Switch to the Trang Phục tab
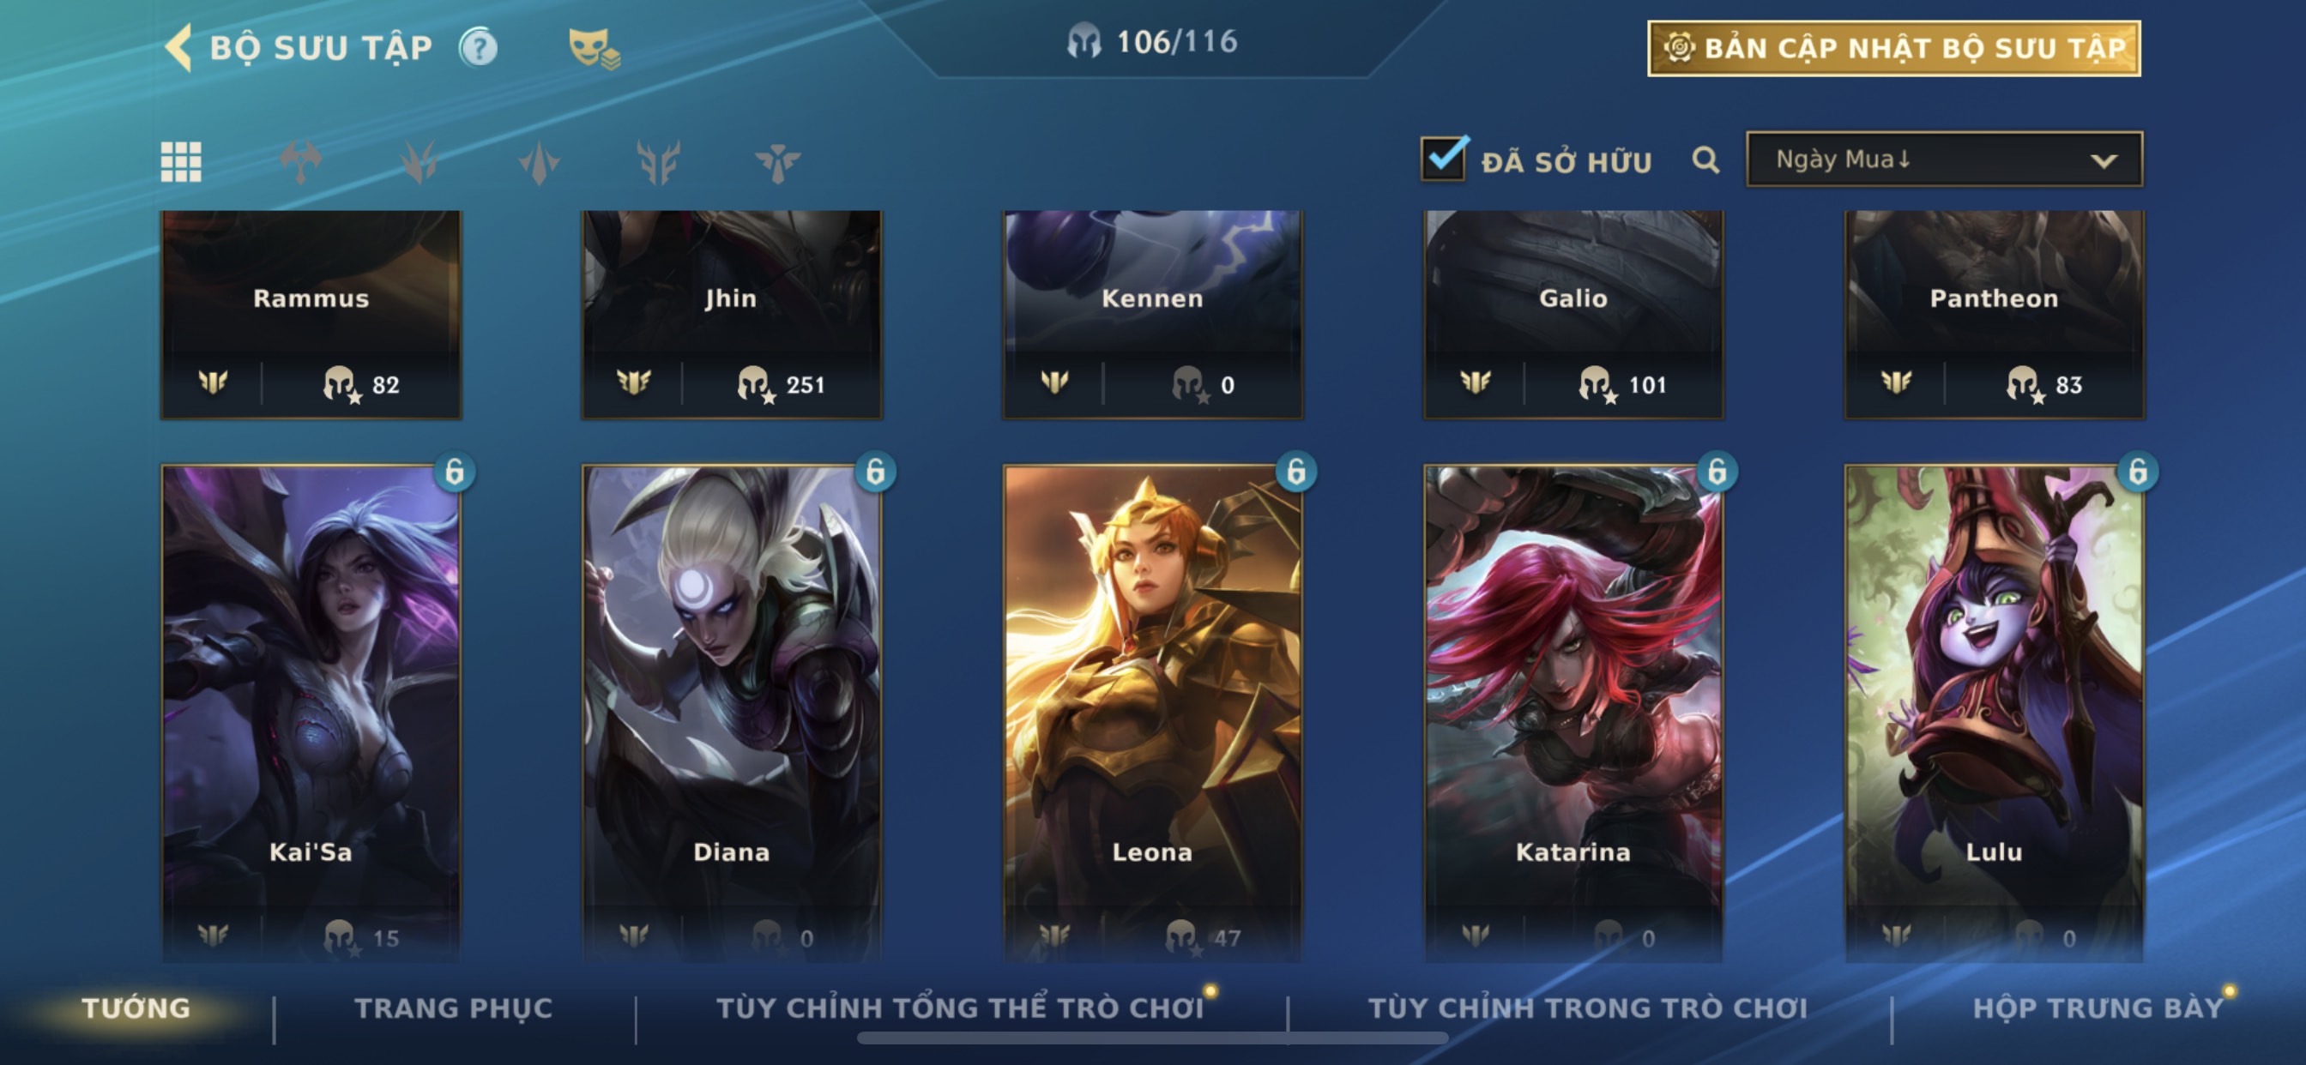 (454, 1008)
